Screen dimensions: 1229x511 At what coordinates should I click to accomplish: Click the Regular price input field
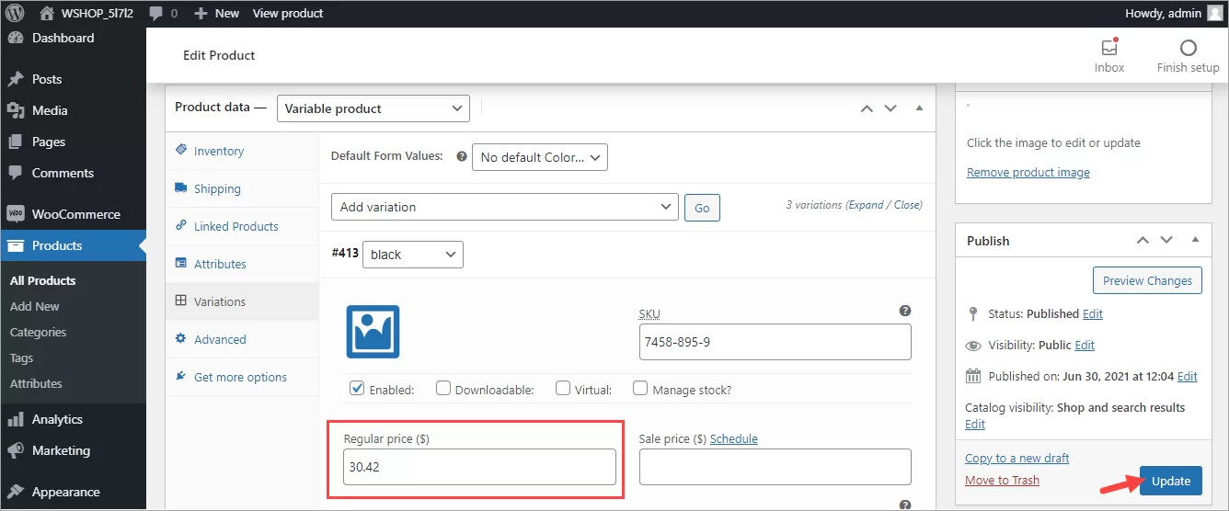[479, 467]
